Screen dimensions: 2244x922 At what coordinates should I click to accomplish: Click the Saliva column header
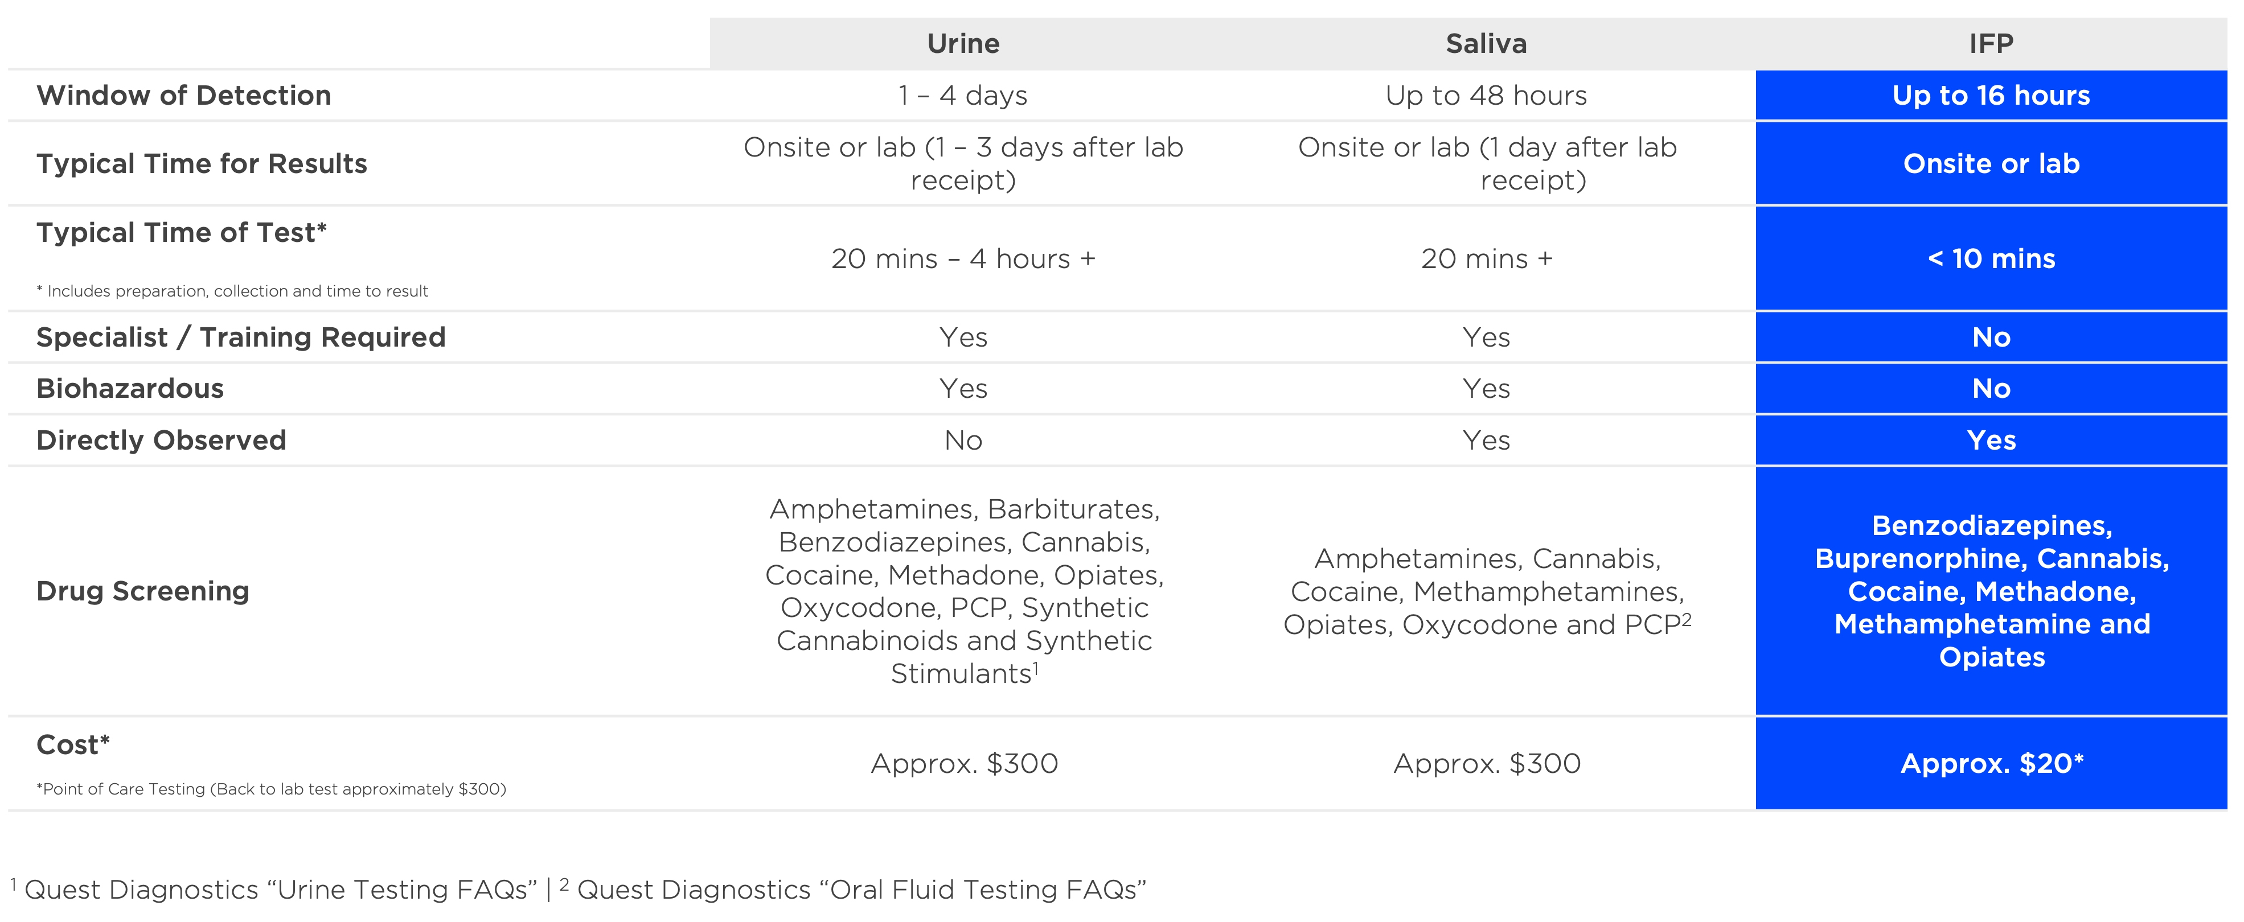click(x=1485, y=43)
